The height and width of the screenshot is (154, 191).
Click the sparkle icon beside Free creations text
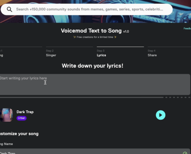[74, 37]
